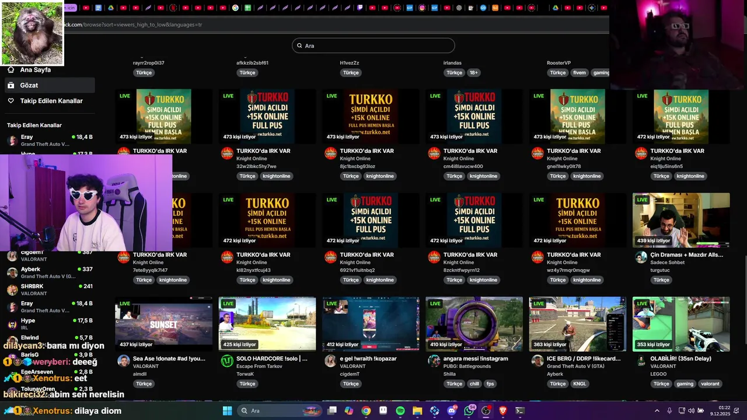Switch to the Google Docs browser tab
This screenshot has width=747, height=420.
(x=98, y=8)
